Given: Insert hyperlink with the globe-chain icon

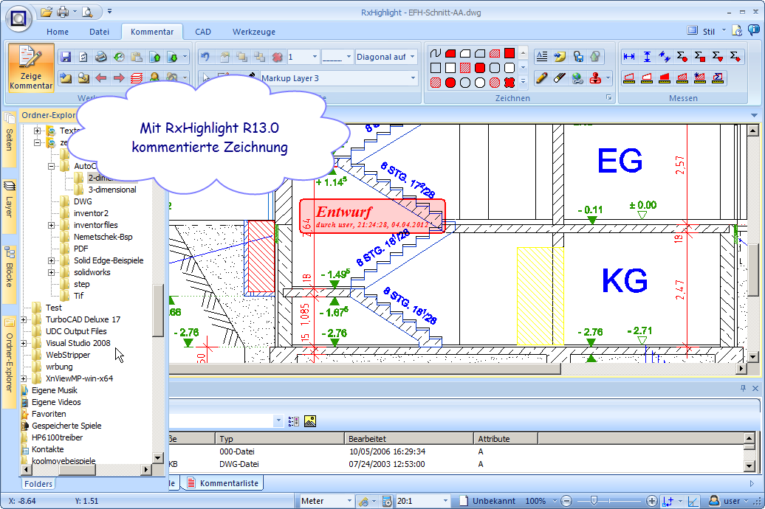Looking at the screenshot, I should [577, 77].
